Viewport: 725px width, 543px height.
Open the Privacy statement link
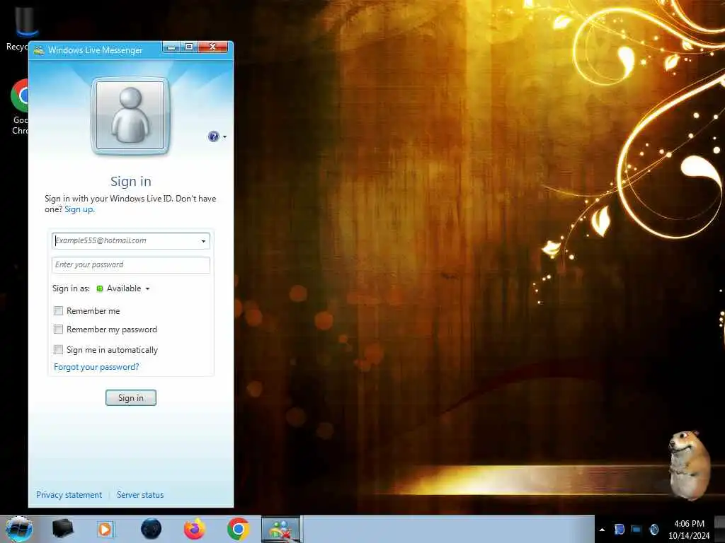coord(69,494)
